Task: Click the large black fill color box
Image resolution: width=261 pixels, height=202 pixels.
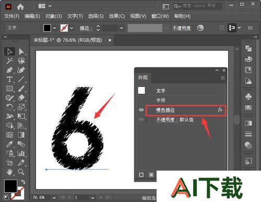Action: 10,186
